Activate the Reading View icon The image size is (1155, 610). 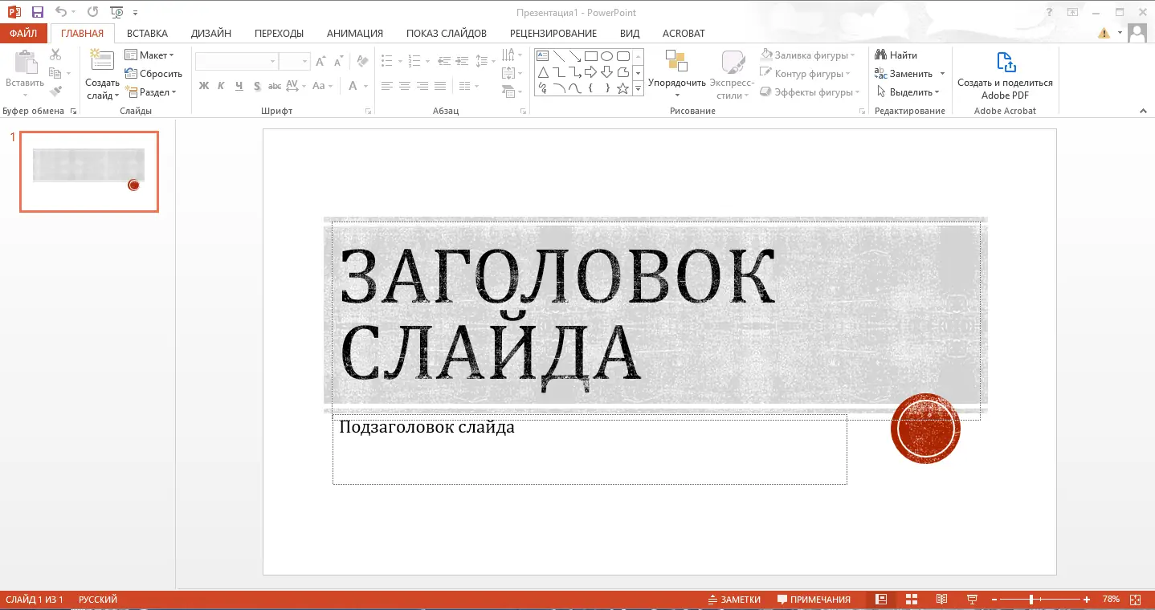click(941, 599)
